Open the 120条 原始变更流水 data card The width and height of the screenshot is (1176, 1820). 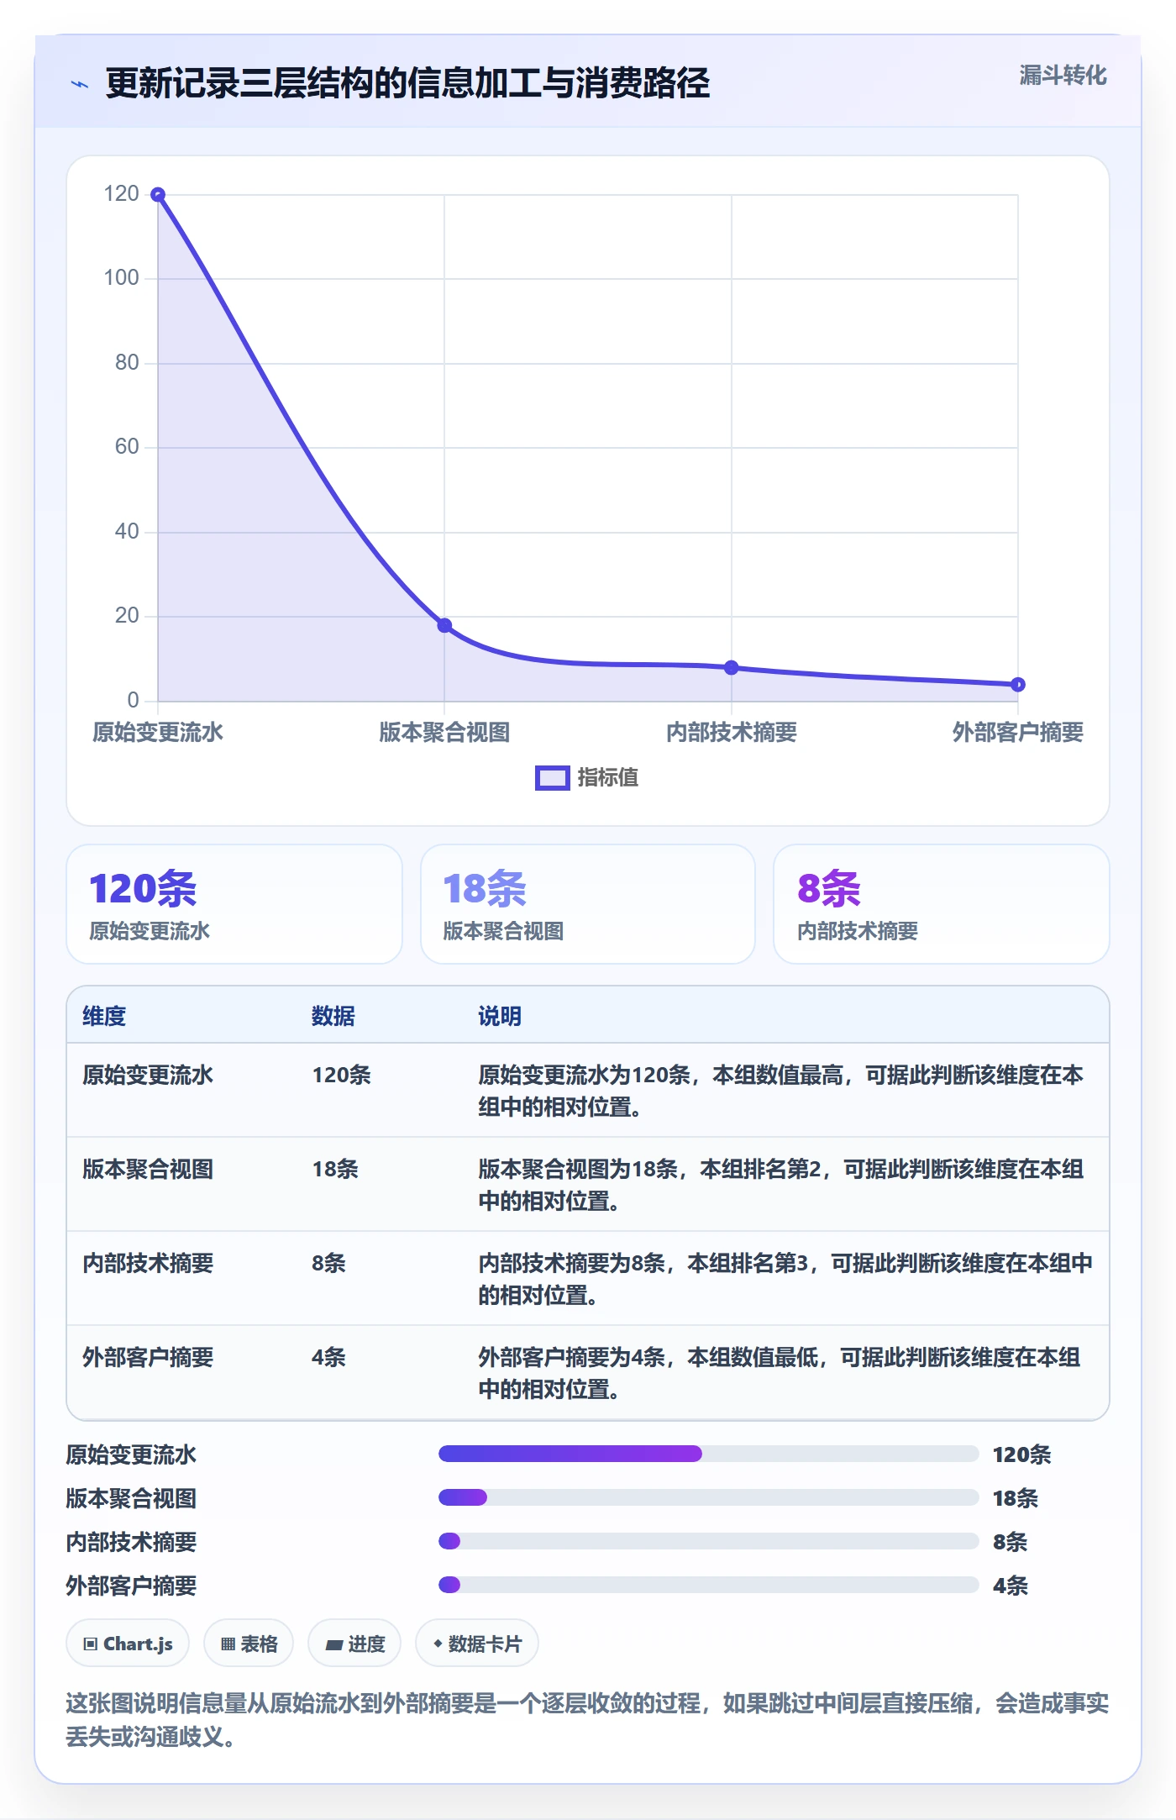click(234, 904)
